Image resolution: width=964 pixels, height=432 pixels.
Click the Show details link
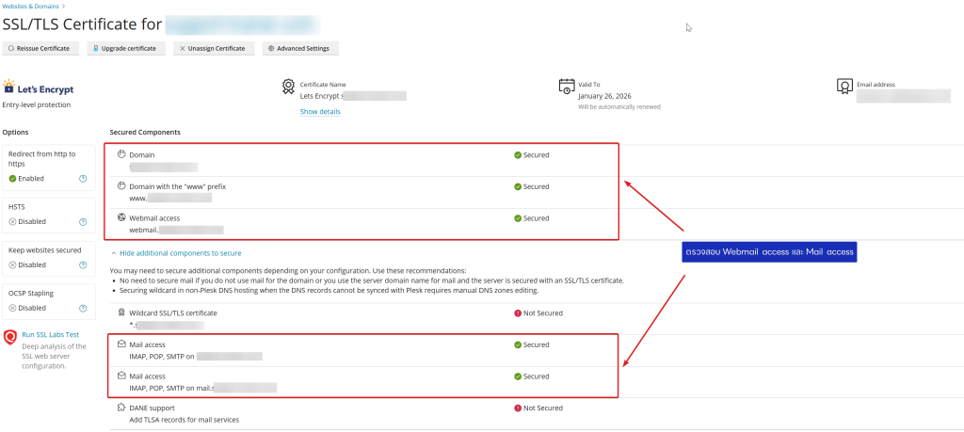pos(320,112)
